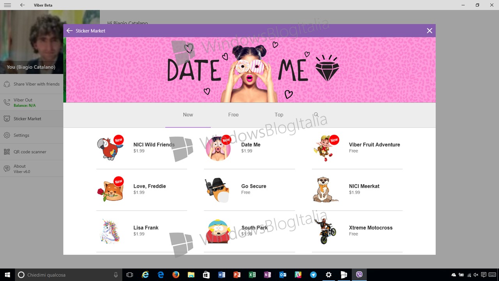Screen dimensions: 499x281
Task: Click the OneDrive tray icon
Action: [454, 275]
